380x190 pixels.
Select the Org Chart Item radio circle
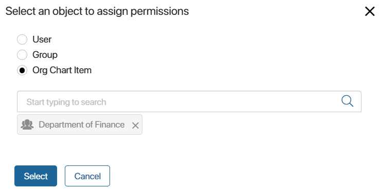coord(22,70)
